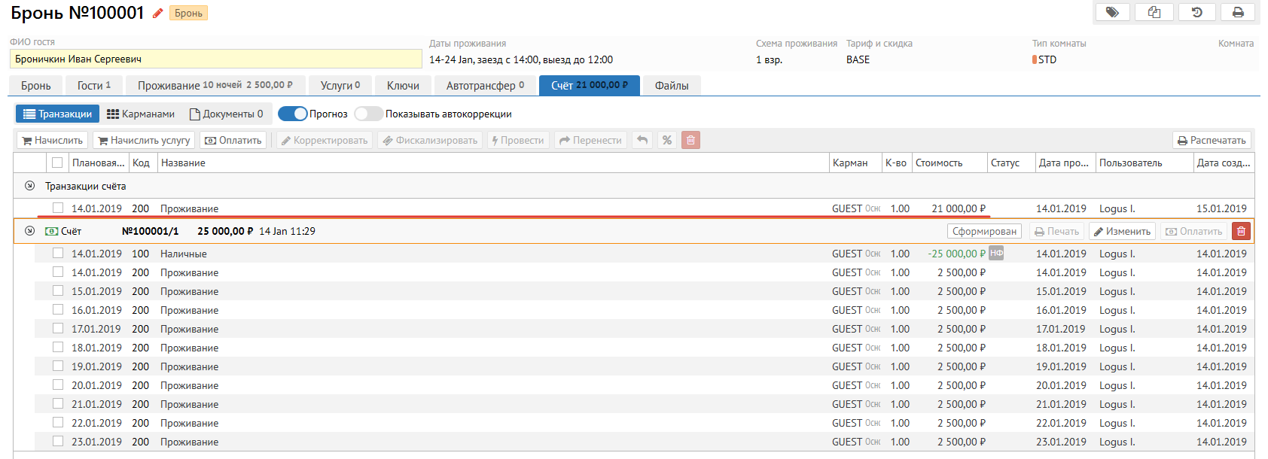
Task: Collapse invoice №100001/1 section
Action: (29, 231)
